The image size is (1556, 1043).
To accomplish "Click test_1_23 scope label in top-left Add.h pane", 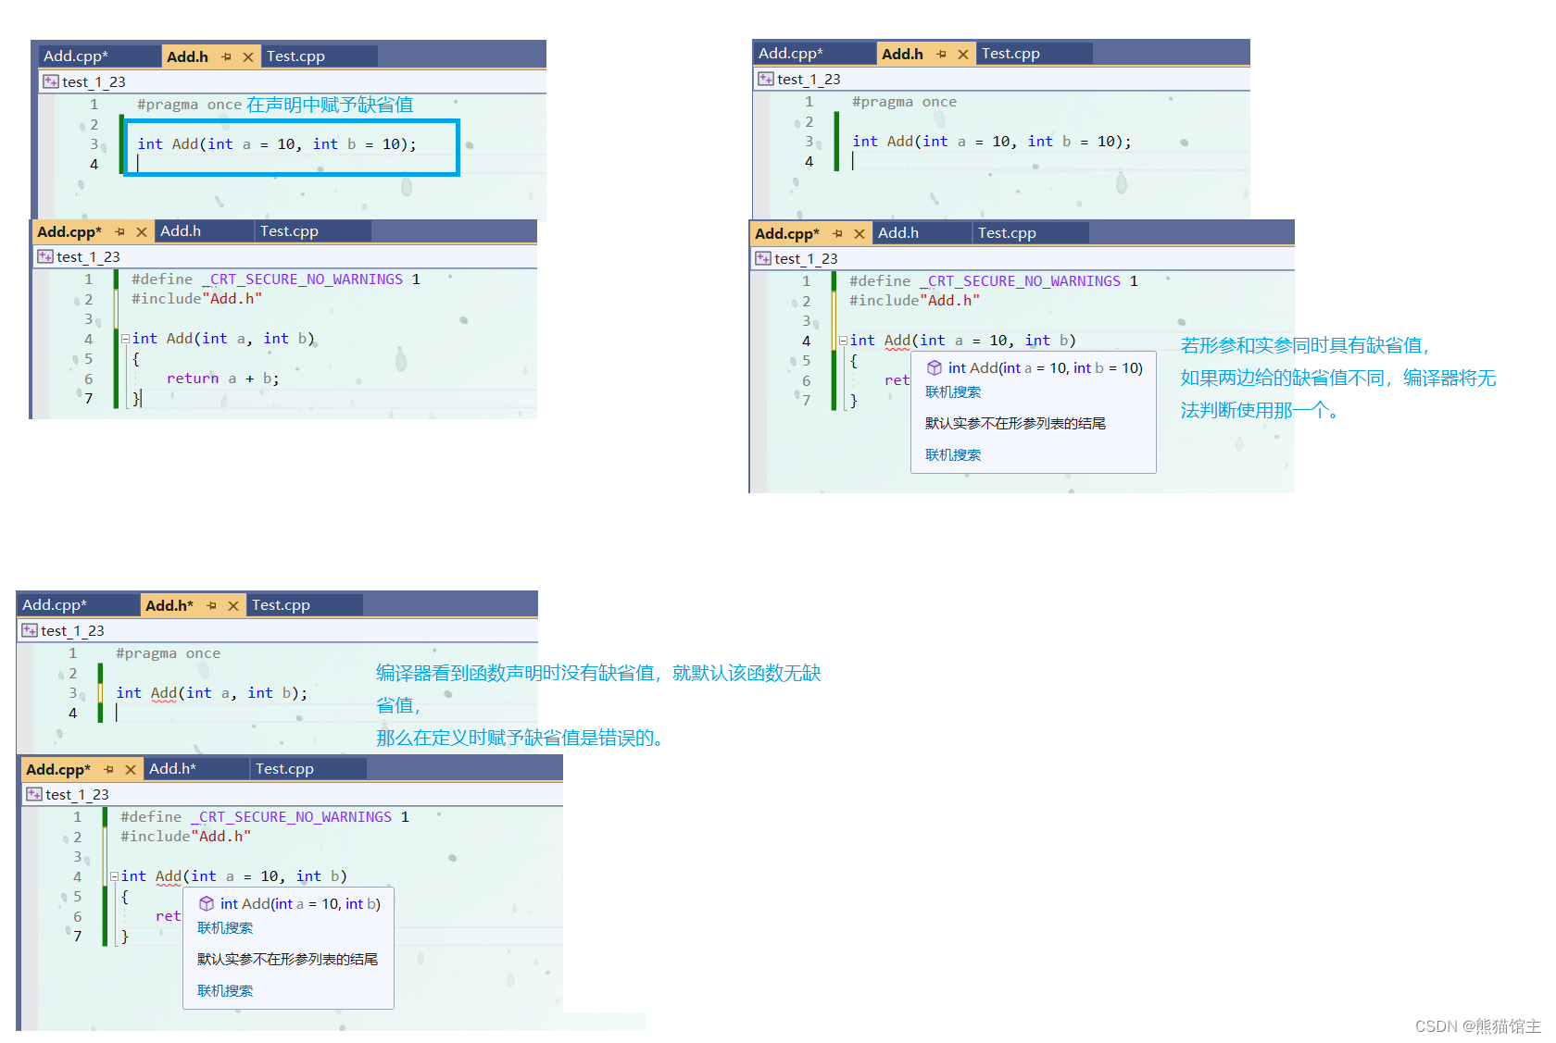I will pos(94,82).
